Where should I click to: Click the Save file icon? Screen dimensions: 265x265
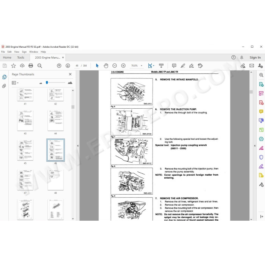coord(5,65)
